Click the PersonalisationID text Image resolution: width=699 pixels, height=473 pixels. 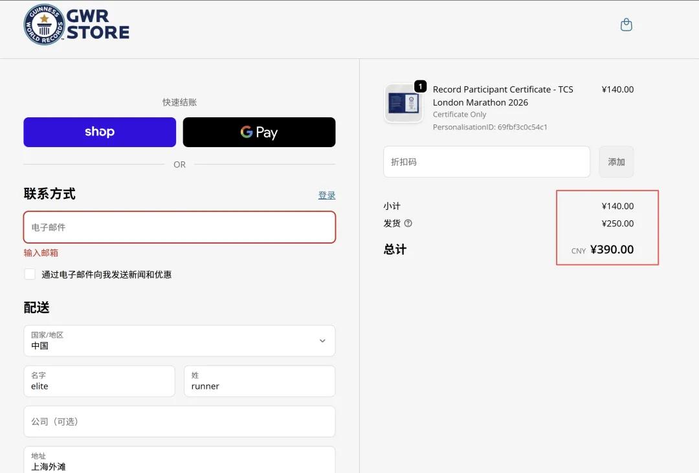tap(490, 127)
